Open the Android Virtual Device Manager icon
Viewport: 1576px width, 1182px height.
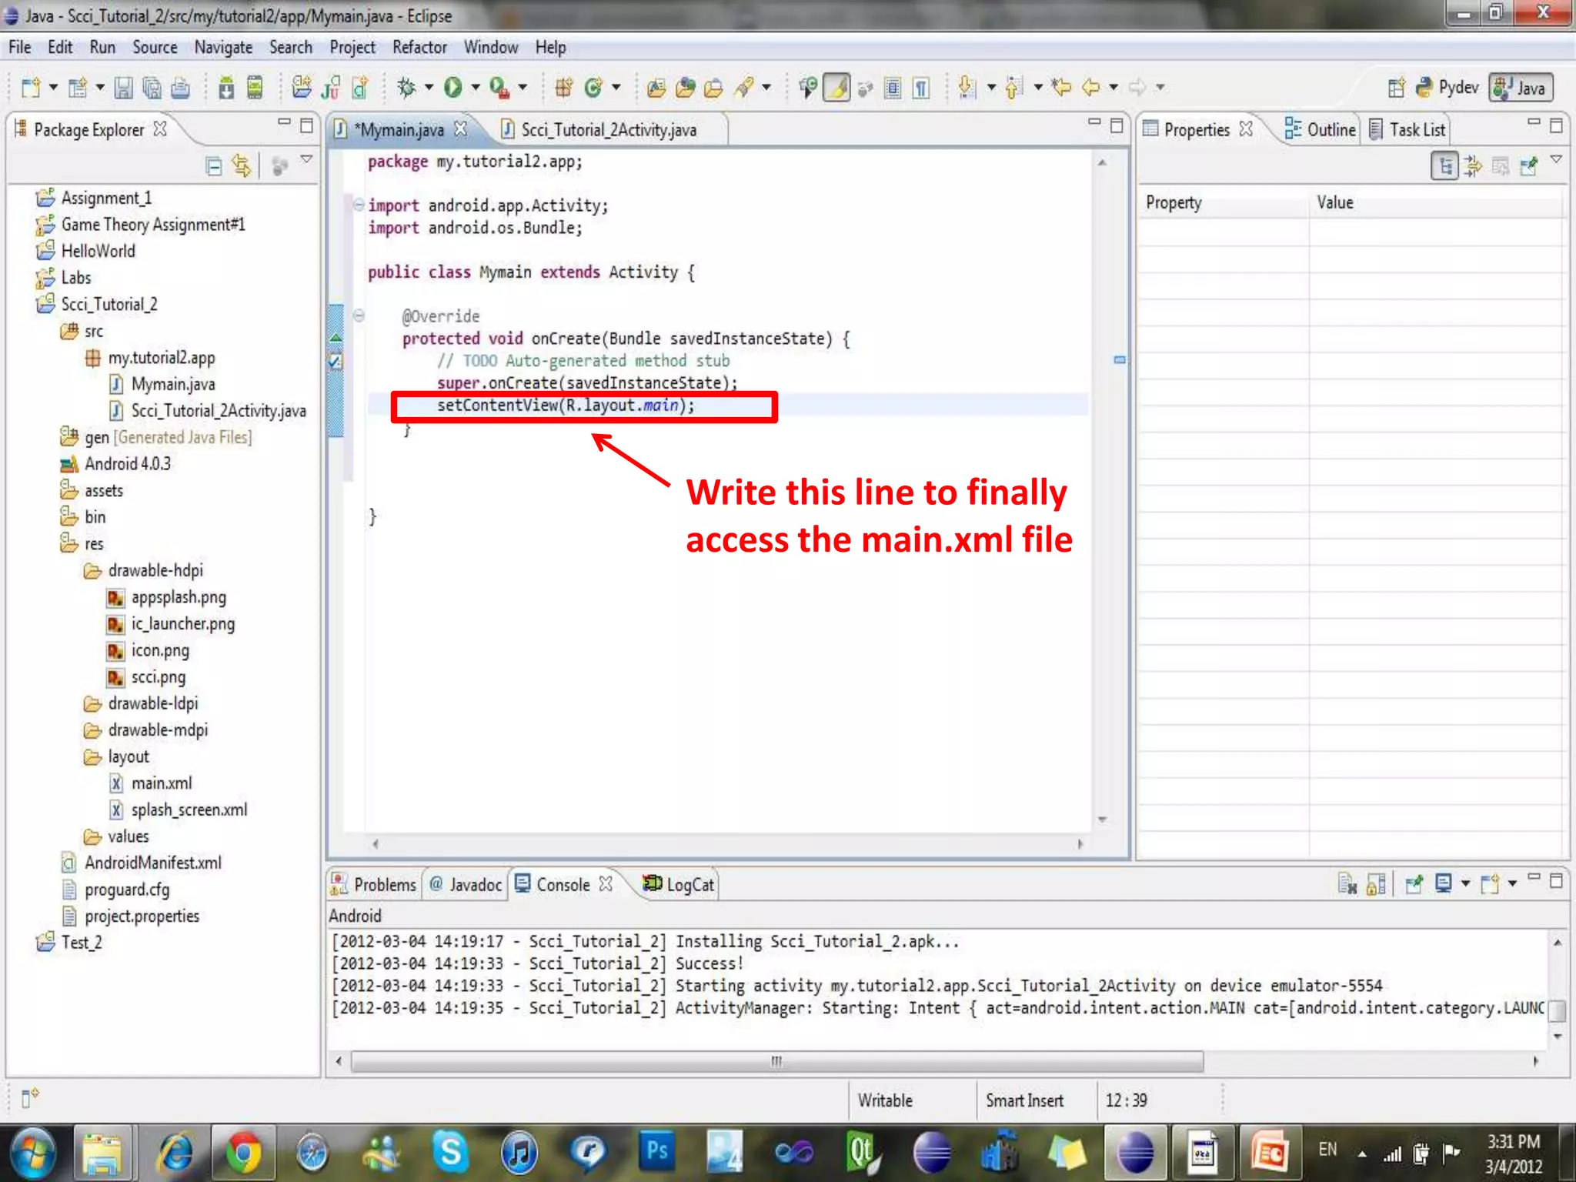point(255,88)
